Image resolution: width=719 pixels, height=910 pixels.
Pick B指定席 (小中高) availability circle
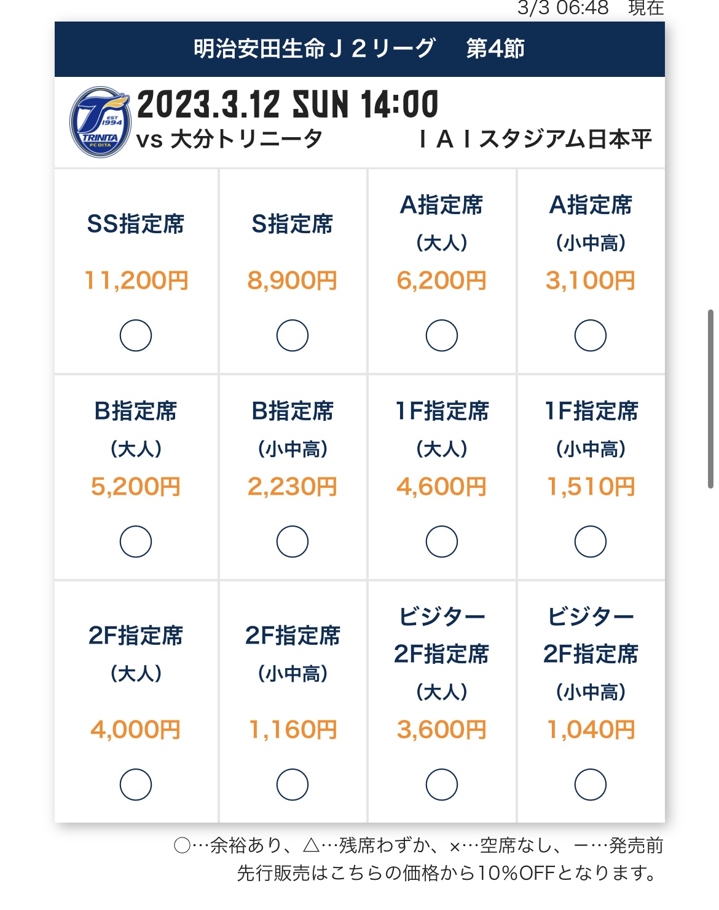point(293,541)
